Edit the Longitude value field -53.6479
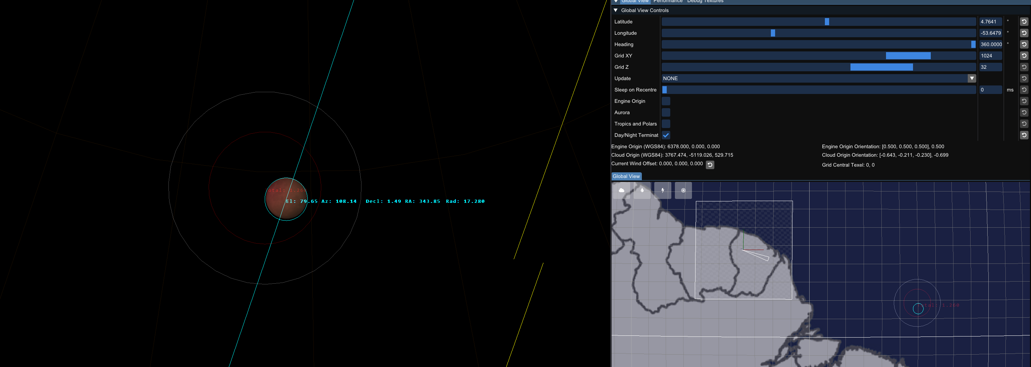This screenshot has height=367, width=1031. tap(990, 33)
